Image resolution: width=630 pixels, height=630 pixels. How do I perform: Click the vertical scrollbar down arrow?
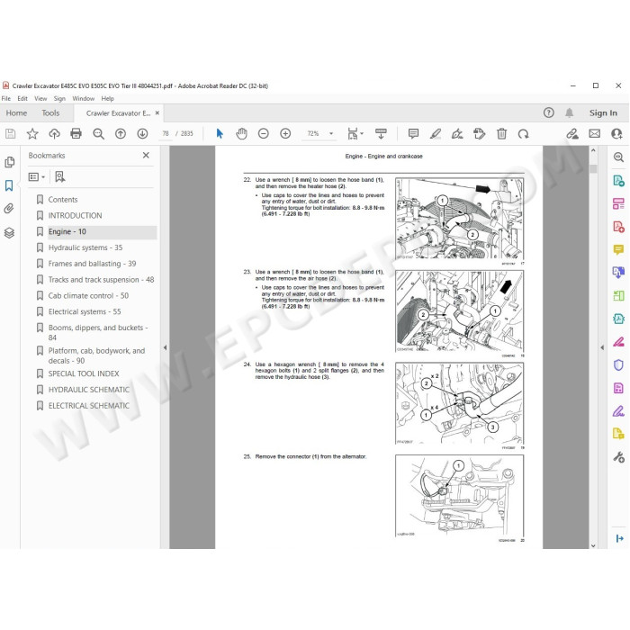[593, 545]
